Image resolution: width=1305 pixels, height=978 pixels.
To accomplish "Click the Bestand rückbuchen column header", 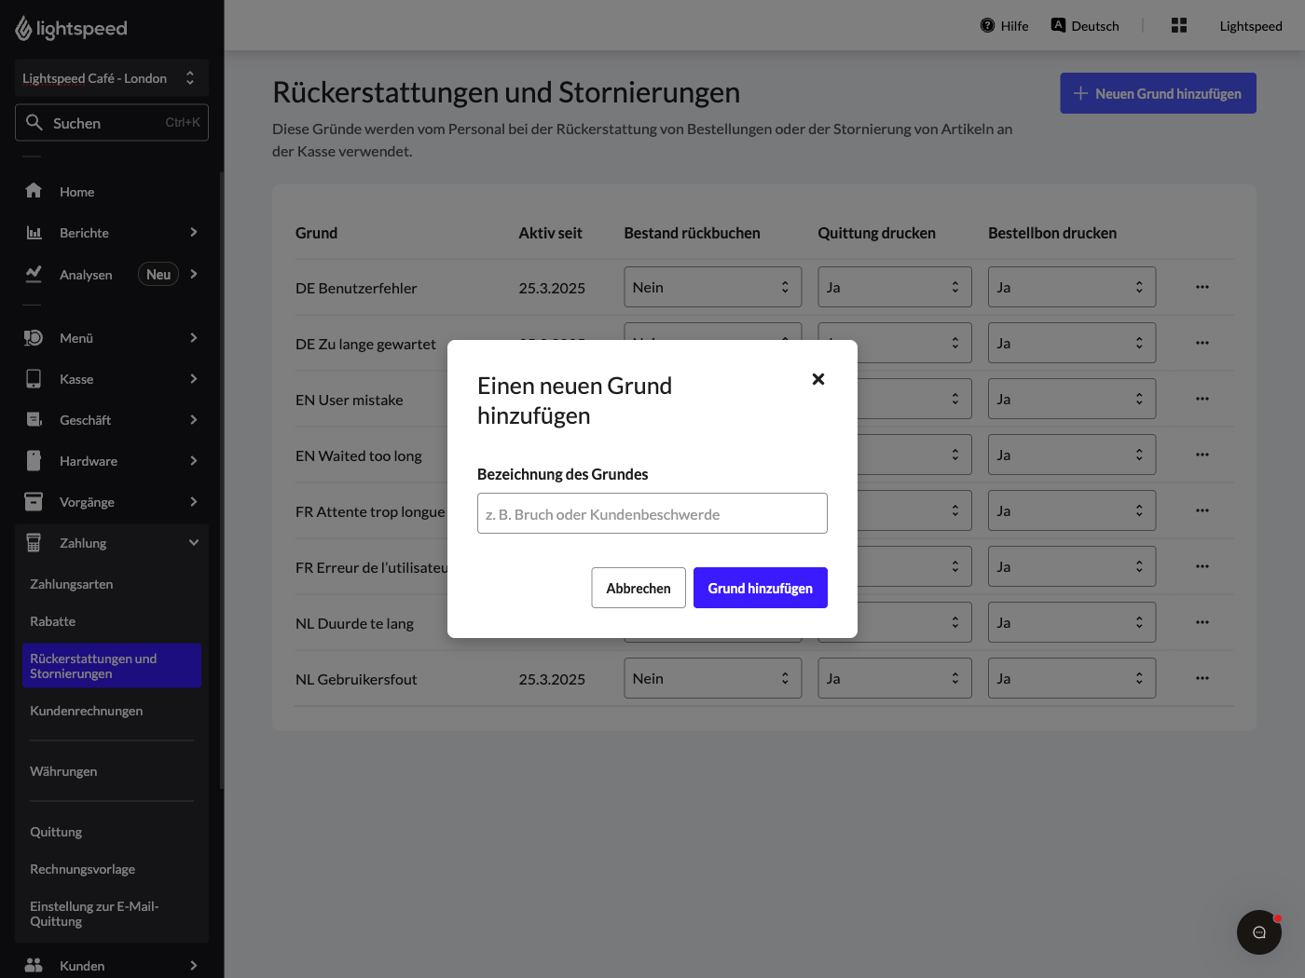I will coord(692,233).
